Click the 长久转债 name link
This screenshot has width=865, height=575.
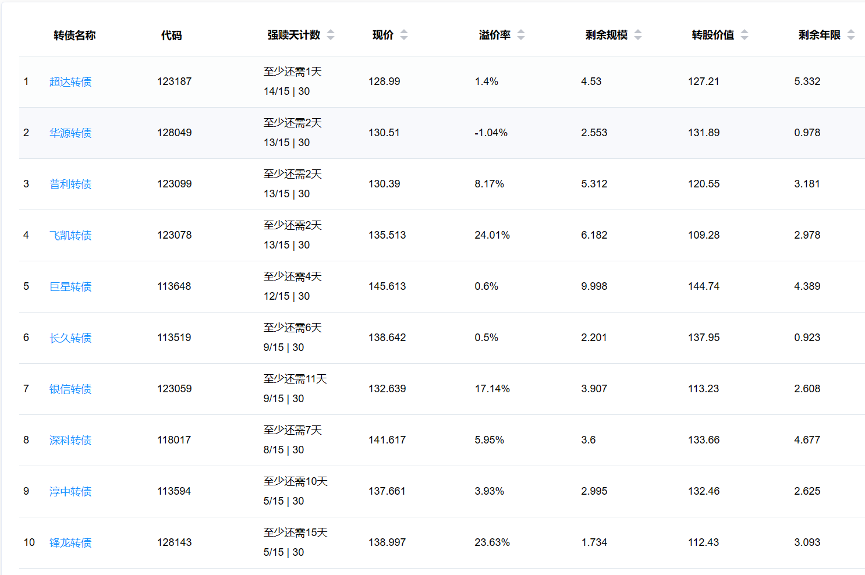coord(70,338)
